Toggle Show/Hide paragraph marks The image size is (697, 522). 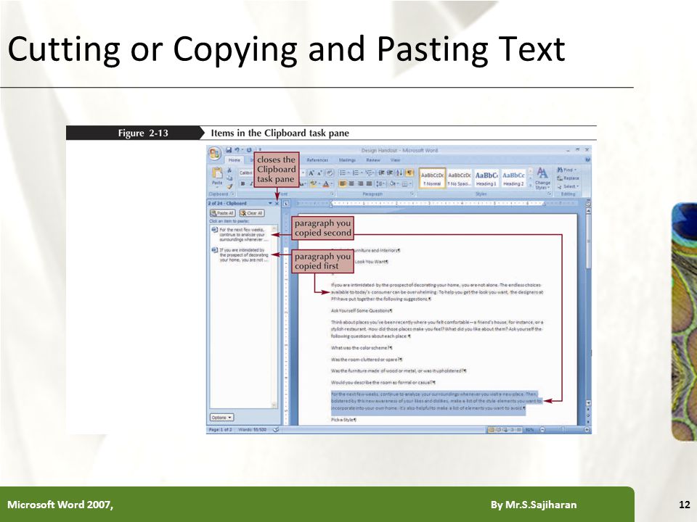409,173
